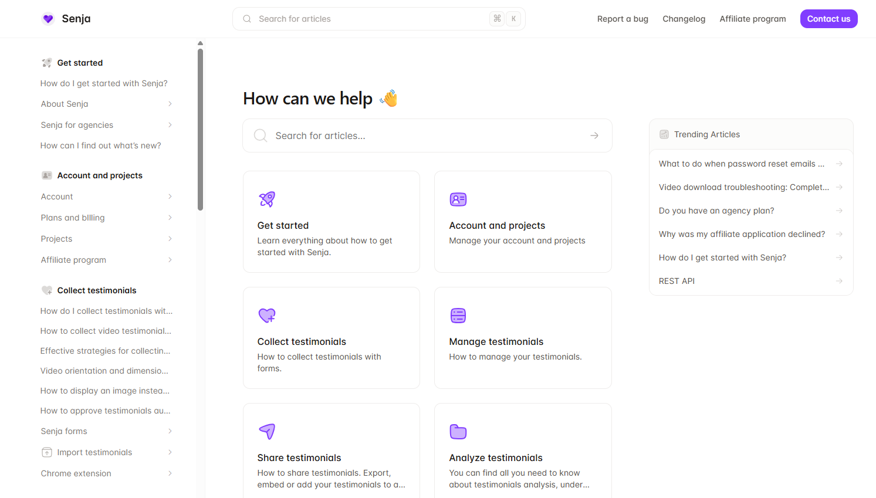Click arrow beside Video download troubleshooting article
Screen dimensions: 876x498
tap(840, 187)
